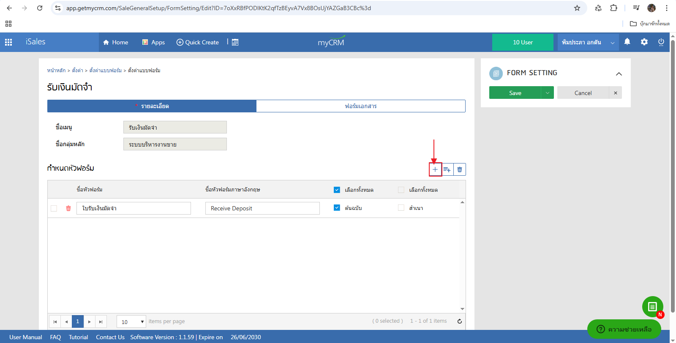Click the power logout icon
This screenshot has height=343, width=676.
coord(661,42)
